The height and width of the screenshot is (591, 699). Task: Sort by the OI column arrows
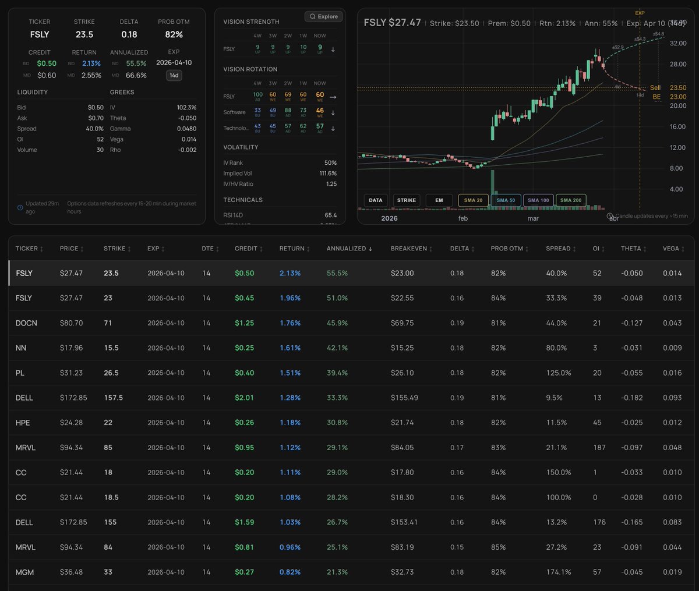(x=603, y=249)
